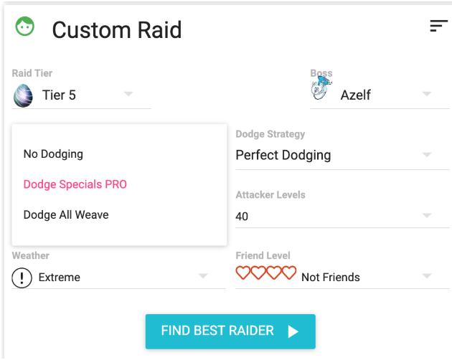This screenshot has width=452, height=360.
Task: Expand the Raid Tier dropdown arrow
Action: point(128,94)
